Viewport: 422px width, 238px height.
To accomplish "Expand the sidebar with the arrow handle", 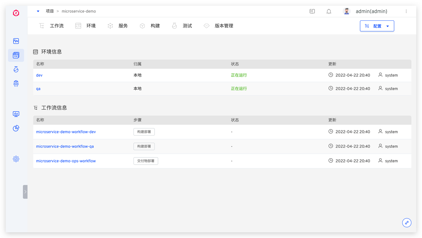I will pos(25,192).
